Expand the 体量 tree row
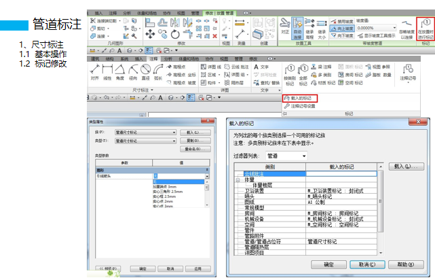Screen dimensions: 435x280 click(238, 179)
